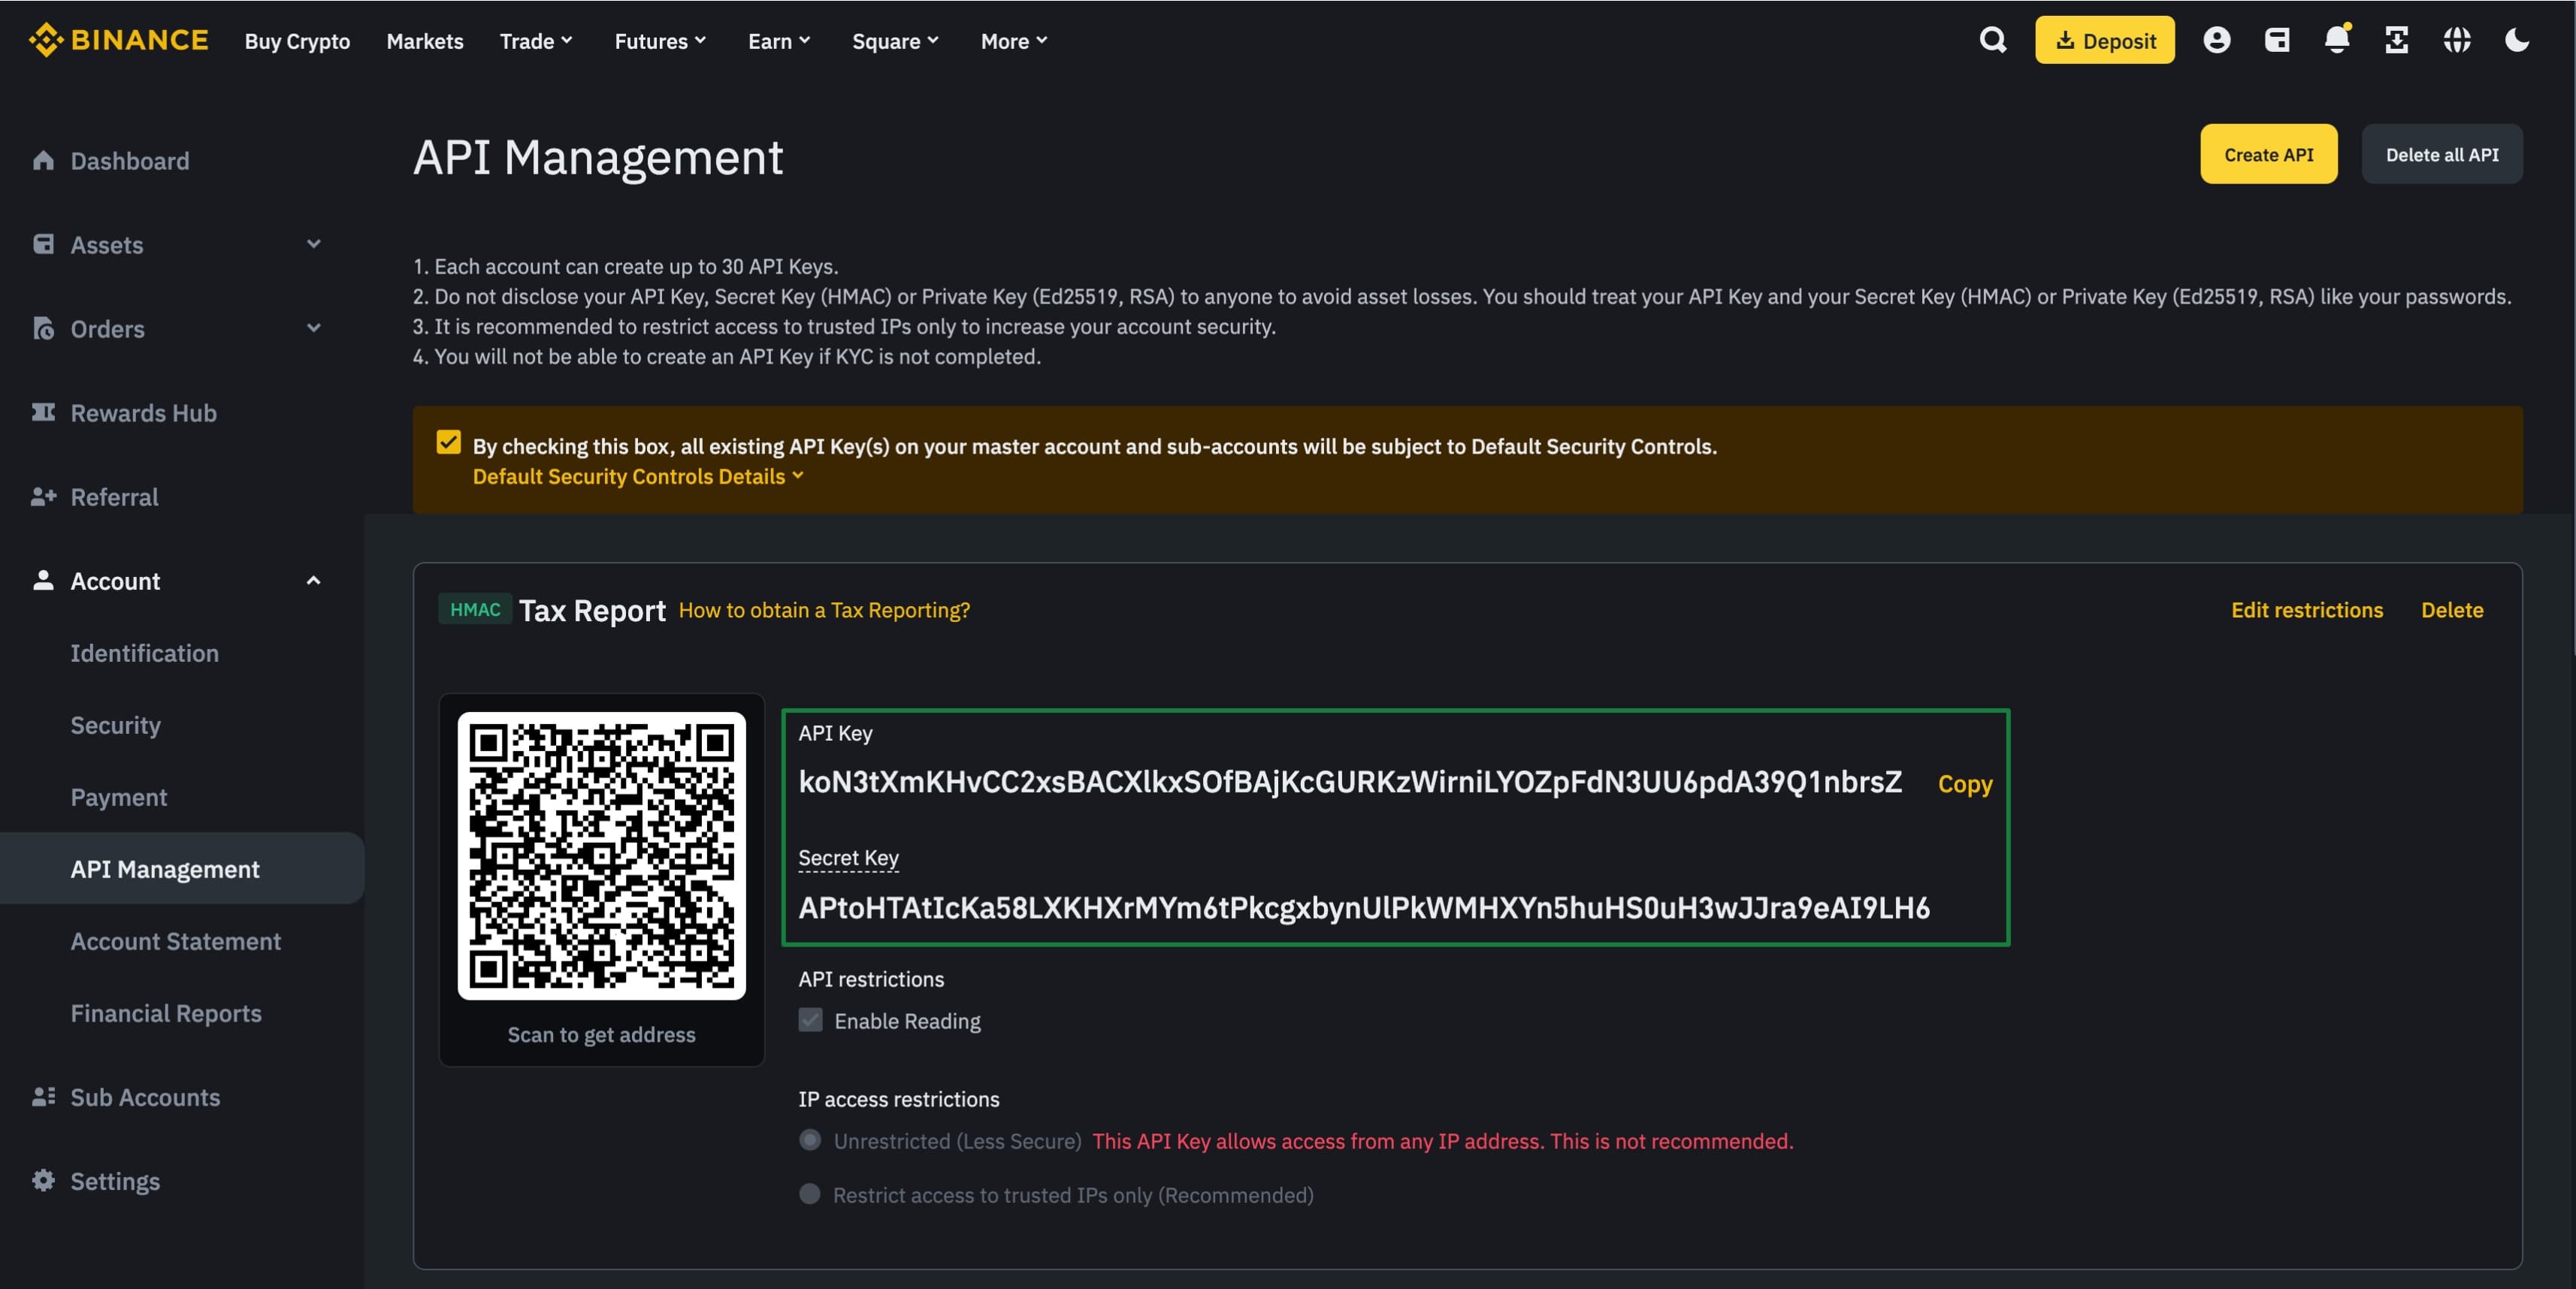Open the Square dropdown menu
The width and height of the screenshot is (2576, 1289).
pyautogui.click(x=895, y=41)
